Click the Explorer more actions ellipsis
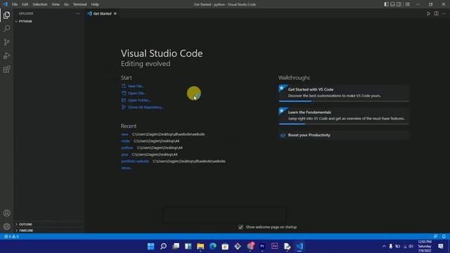The image size is (450, 253). 78,13
